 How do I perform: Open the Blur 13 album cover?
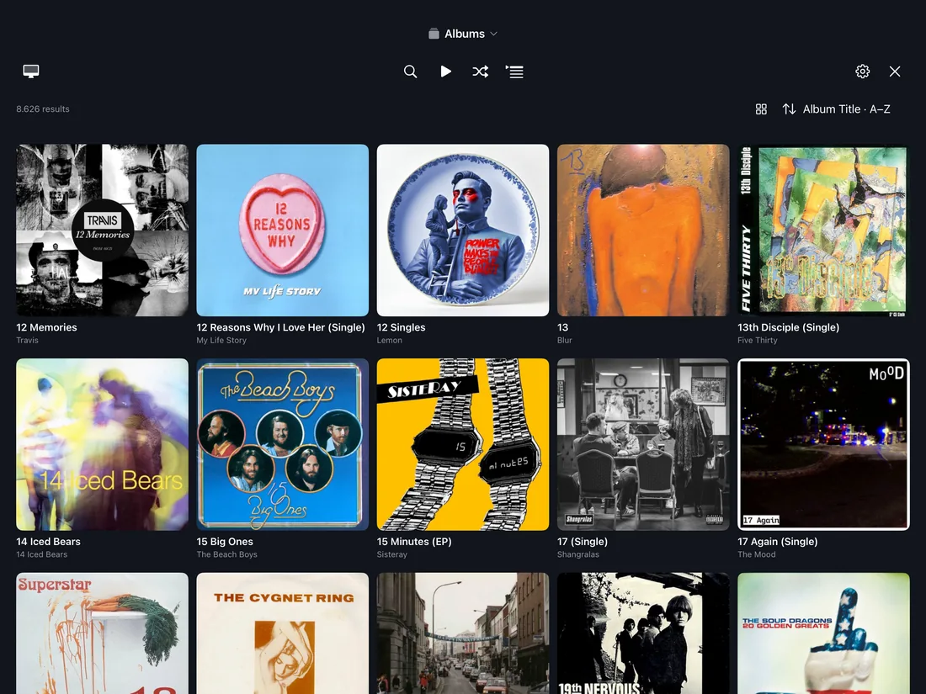(x=643, y=230)
